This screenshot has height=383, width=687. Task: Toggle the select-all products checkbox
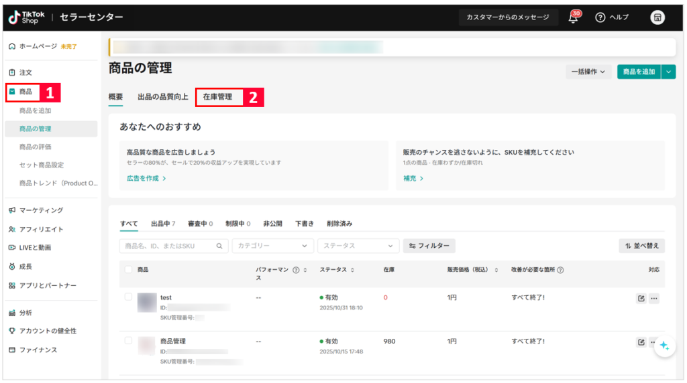[128, 269]
